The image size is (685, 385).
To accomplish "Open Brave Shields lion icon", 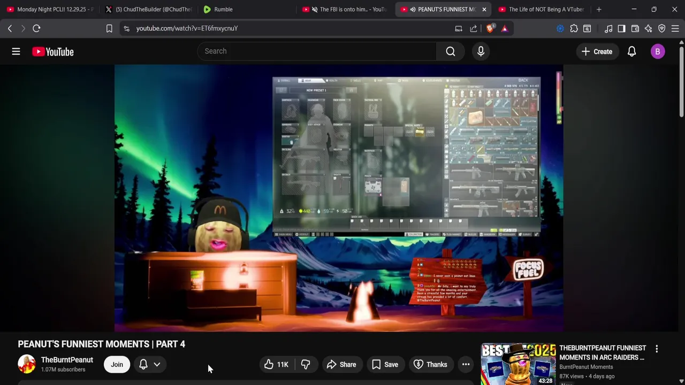I will click(490, 28).
